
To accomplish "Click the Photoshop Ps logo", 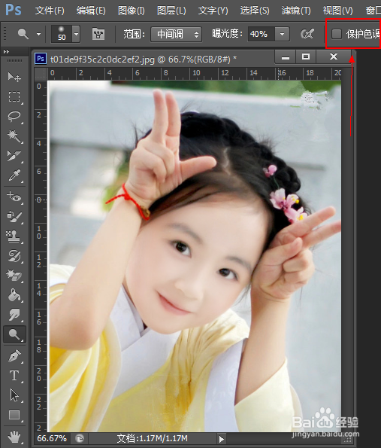I will (x=13, y=10).
